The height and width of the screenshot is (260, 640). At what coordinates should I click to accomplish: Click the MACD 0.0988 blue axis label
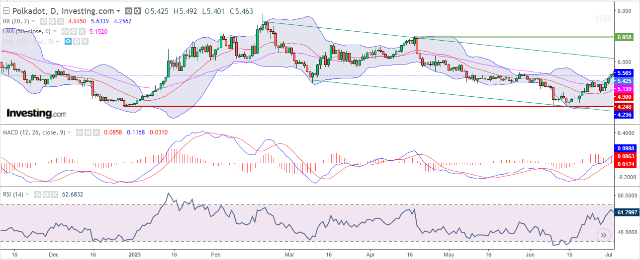pyautogui.click(x=626, y=148)
